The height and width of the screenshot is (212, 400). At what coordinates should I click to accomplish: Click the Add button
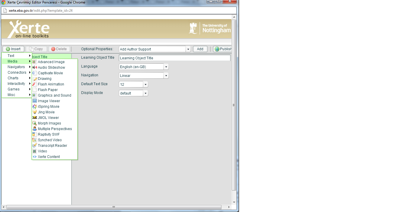pyautogui.click(x=200, y=49)
